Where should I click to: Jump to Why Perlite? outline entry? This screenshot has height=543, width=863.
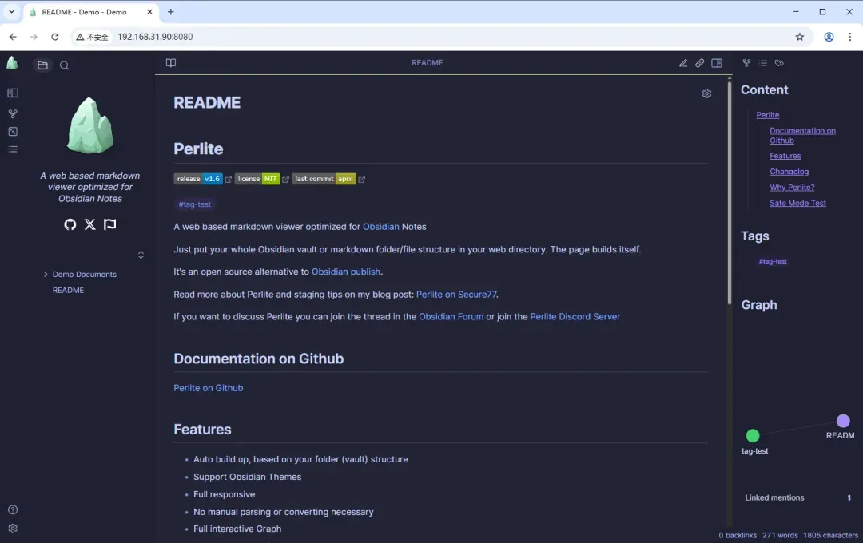[792, 187]
